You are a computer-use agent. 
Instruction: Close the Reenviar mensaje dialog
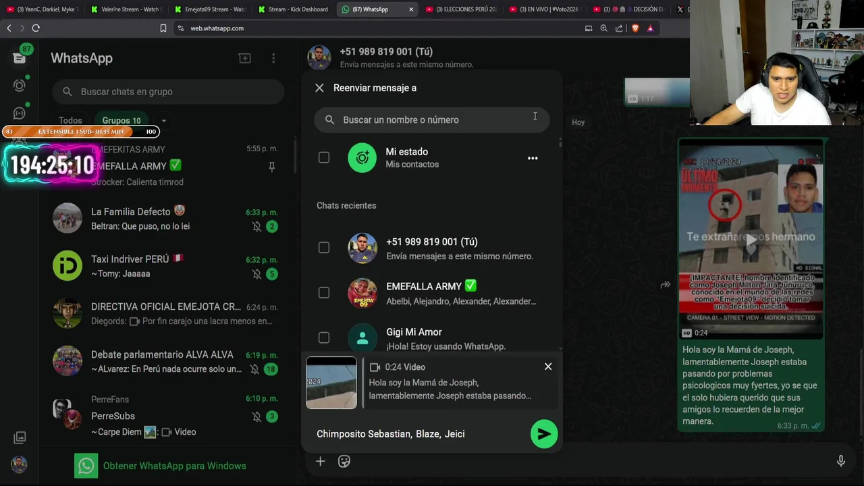[x=319, y=88]
